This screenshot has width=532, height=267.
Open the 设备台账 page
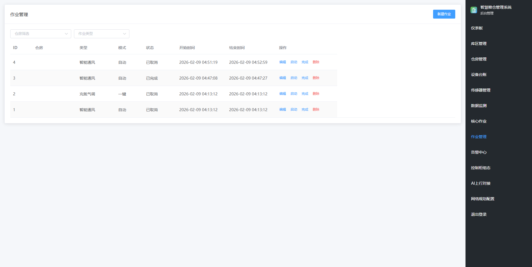click(x=479, y=75)
